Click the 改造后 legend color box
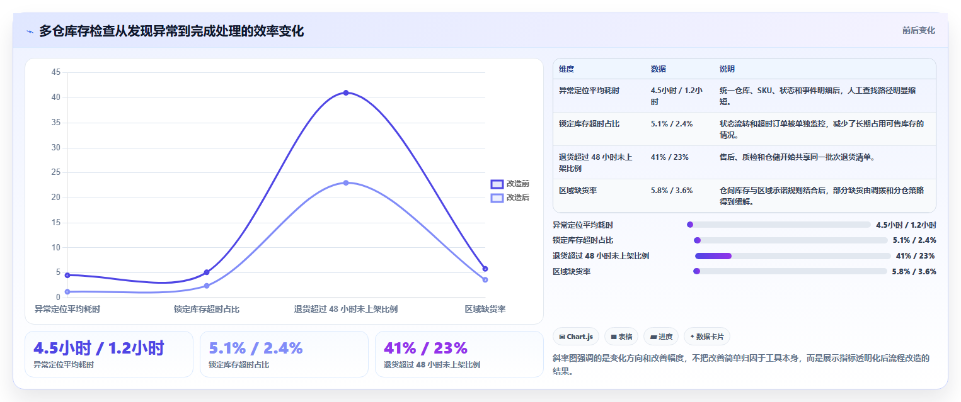 pos(497,198)
